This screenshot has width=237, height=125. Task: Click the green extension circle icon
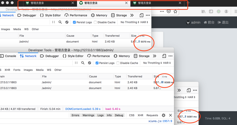coord(219,12)
